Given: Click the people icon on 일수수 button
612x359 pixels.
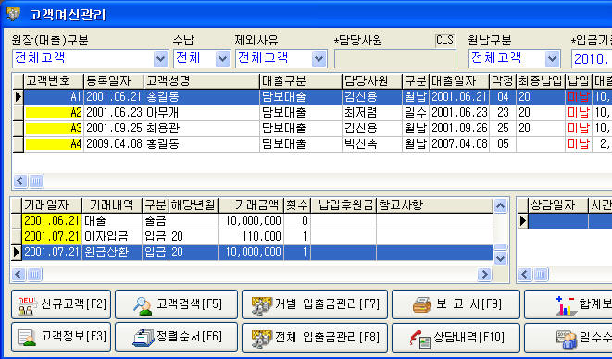Looking at the screenshot, I should click(x=567, y=339).
